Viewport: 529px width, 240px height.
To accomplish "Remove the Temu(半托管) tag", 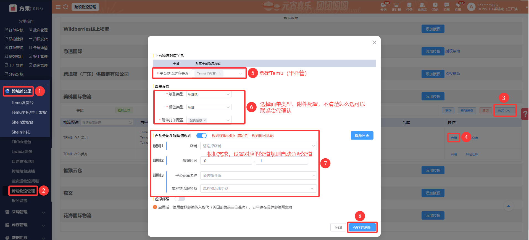I will coord(220,73).
